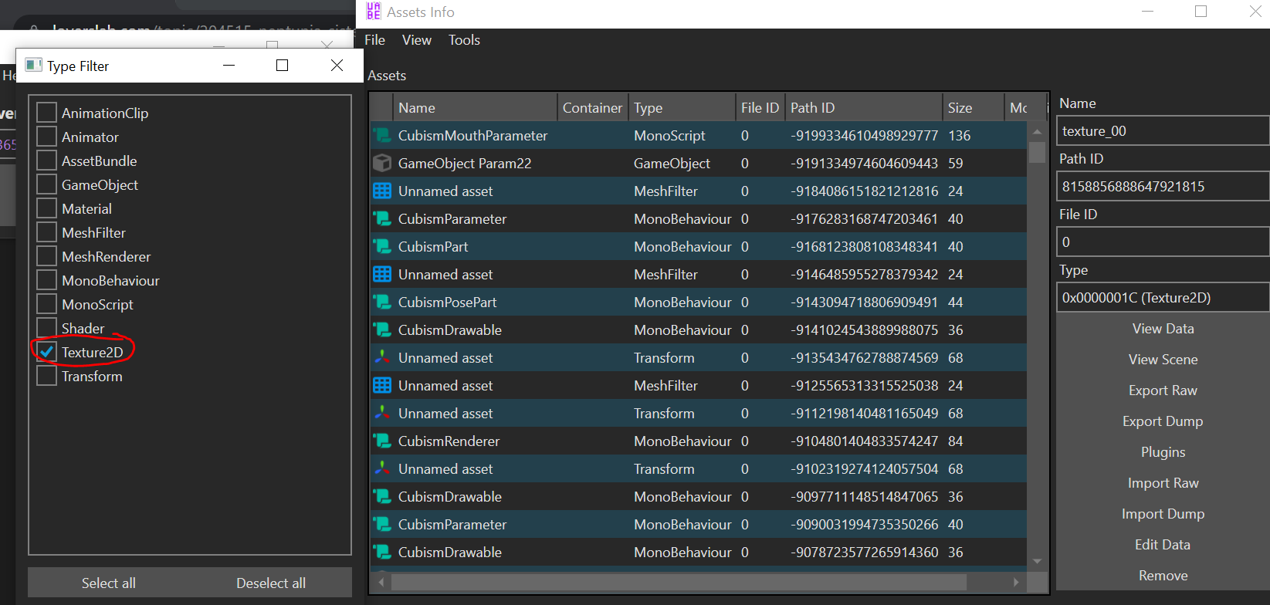Viewport: 1270px width, 605px height.
Task: Click the icon beside CubismRenderer
Action: pos(382,441)
